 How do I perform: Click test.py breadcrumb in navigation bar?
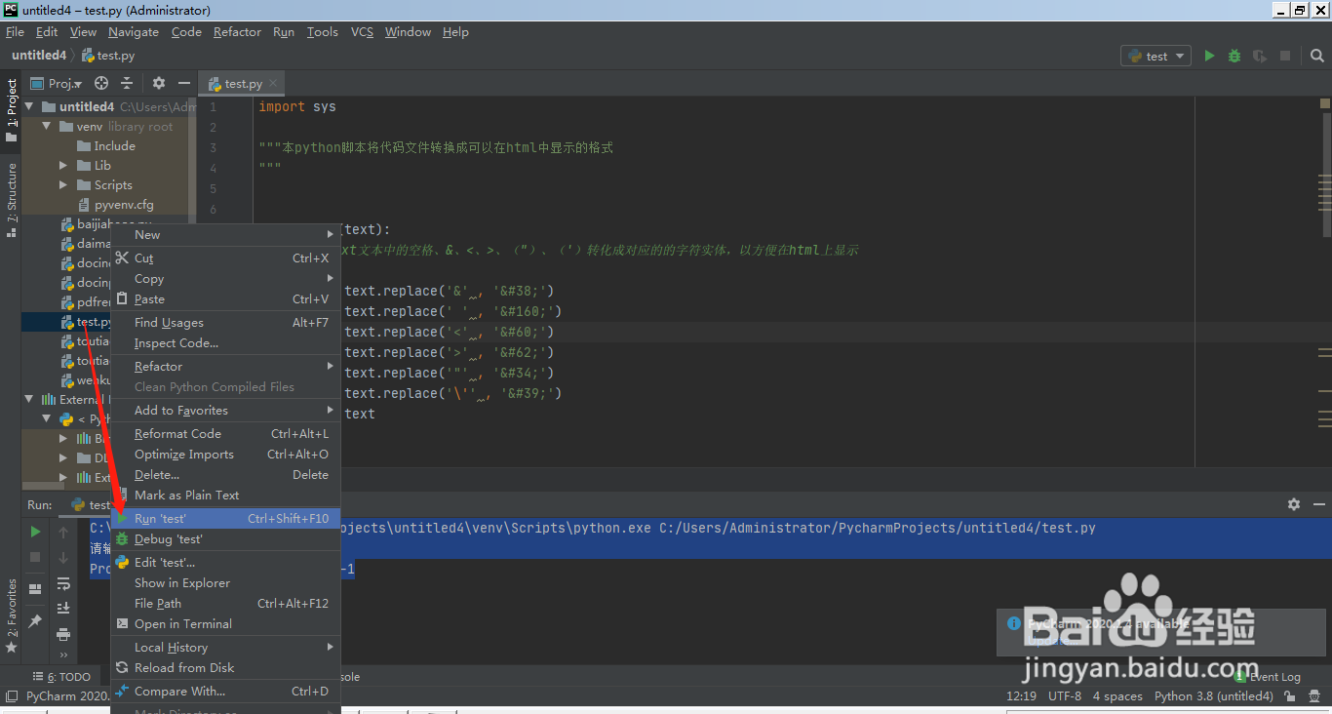108,56
